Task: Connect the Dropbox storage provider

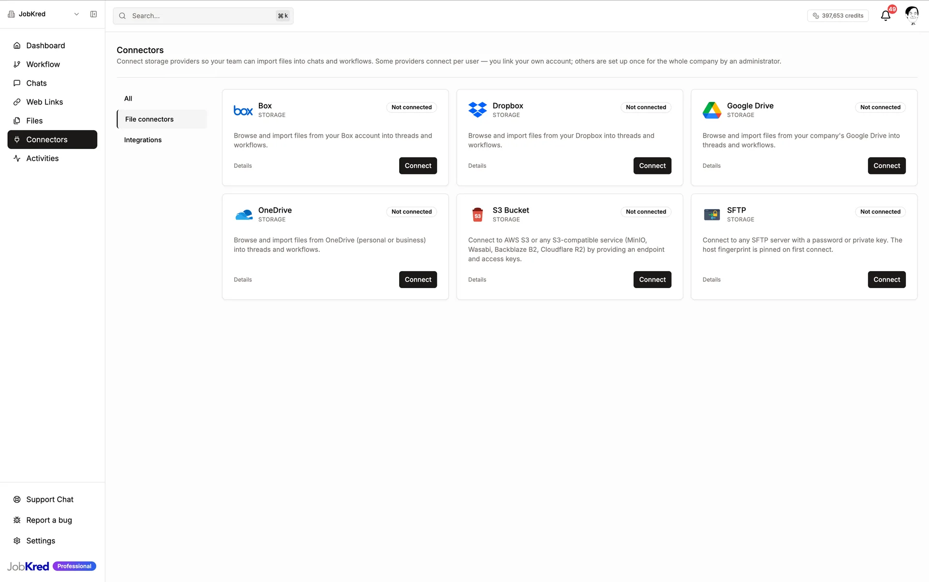Action: [x=652, y=166]
